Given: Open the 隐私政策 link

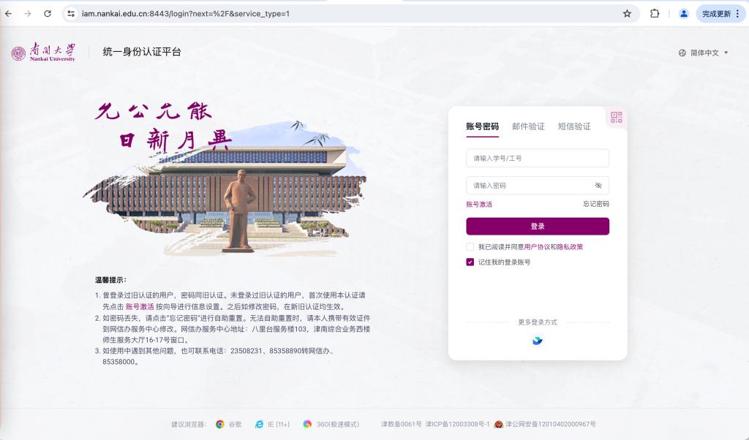Looking at the screenshot, I should pyautogui.click(x=570, y=247).
